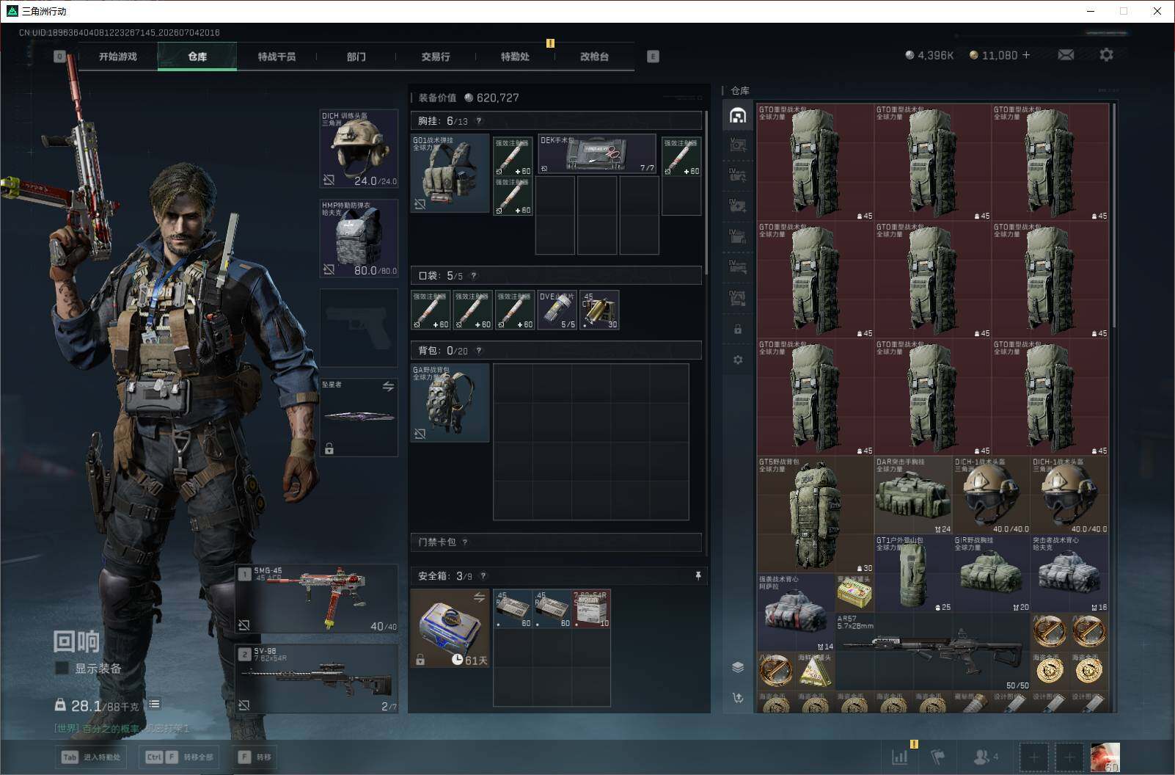Click the help icon next to 口袋
The width and height of the screenshot is (1175, 775).
click(x=474, y=276)
